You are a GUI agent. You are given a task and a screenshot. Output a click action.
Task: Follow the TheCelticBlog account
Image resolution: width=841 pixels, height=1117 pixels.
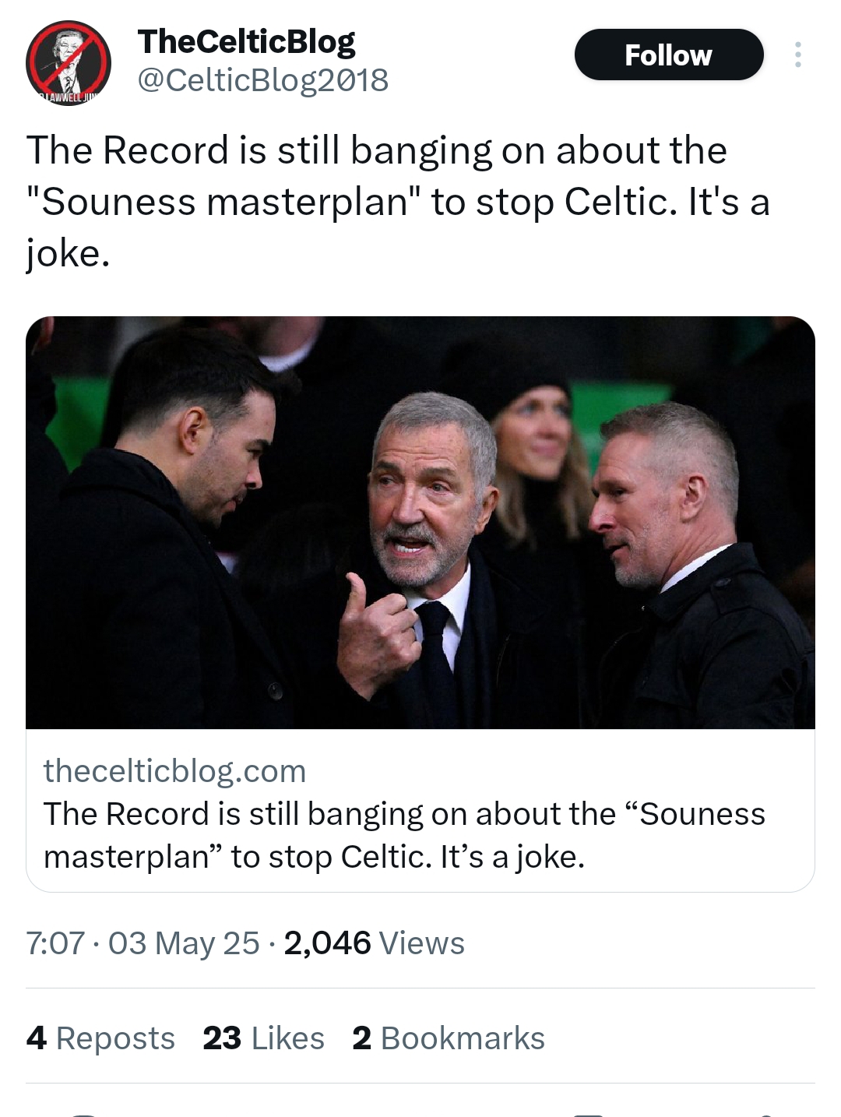pos(669,55)
